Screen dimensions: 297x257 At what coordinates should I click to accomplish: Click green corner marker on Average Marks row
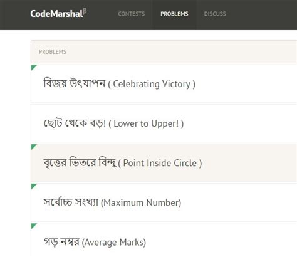(33, 226)
